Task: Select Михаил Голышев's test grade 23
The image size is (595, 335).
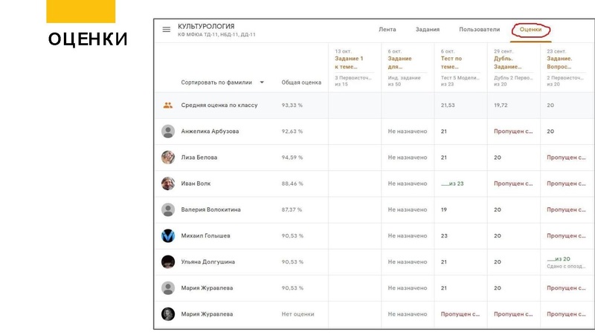Action: click(x=444, y=235)
